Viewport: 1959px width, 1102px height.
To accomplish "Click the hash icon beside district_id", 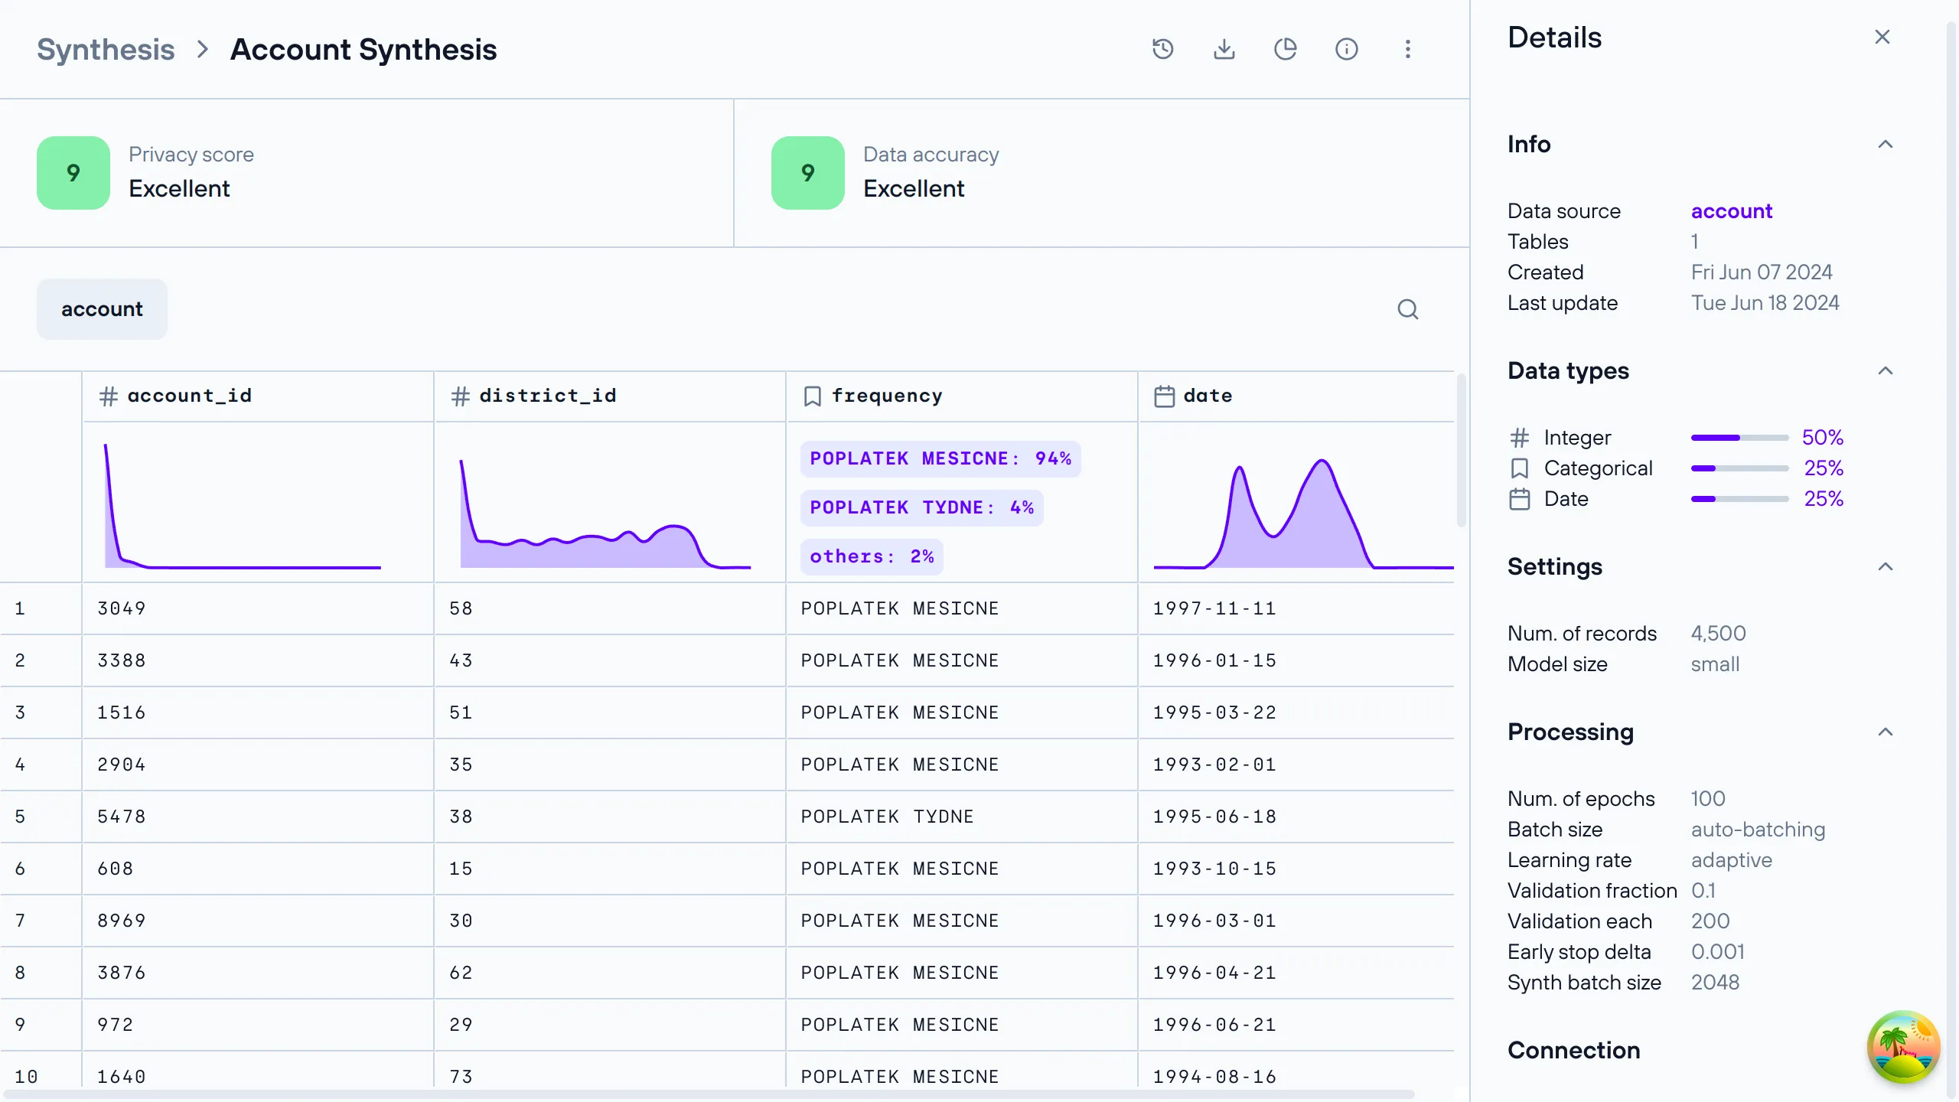I will coord(461,396).
